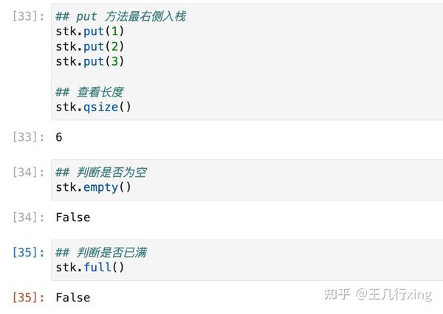Click the output prompt of cell 34

[x=29, y=217]
